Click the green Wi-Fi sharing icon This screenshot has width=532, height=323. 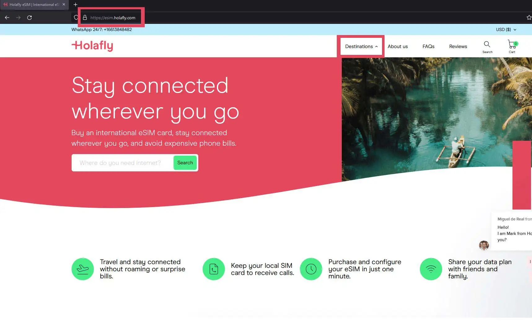click(431, 269)
